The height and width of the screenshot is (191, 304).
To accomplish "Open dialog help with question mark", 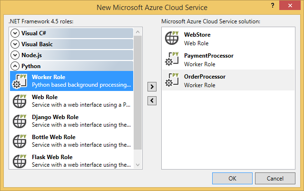I will click(x=272, y=5).
